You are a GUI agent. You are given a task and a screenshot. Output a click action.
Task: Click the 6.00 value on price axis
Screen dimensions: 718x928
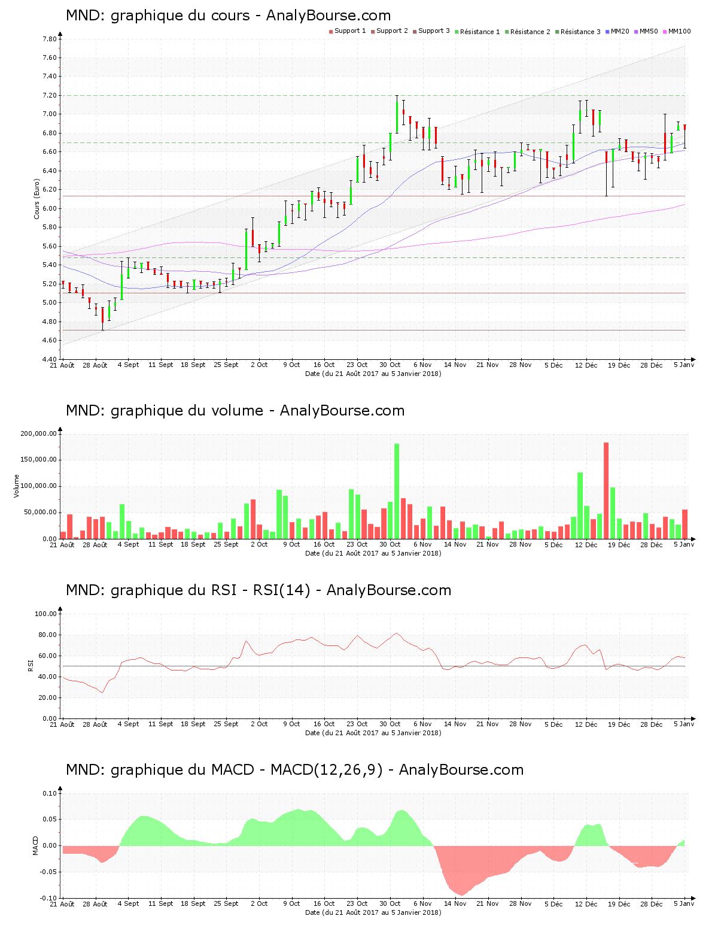50,208
